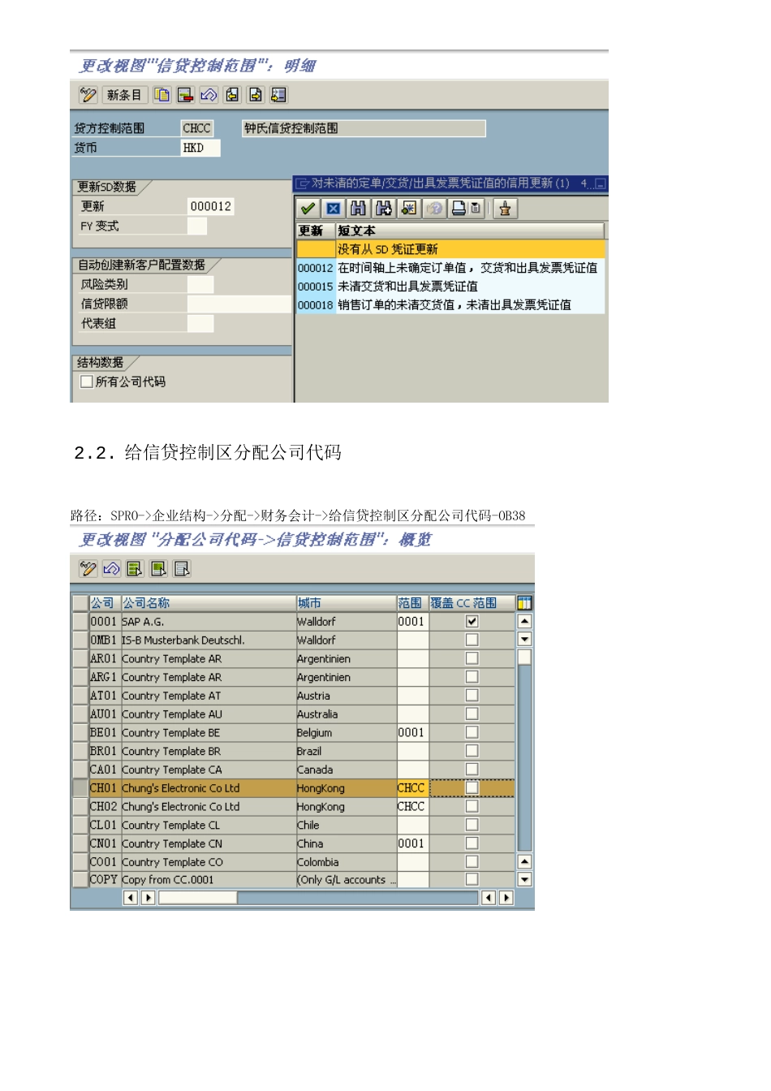Click the 信贷限额 input field
The width and height of the screenshot is (771, 1091).
click(239, 304)
